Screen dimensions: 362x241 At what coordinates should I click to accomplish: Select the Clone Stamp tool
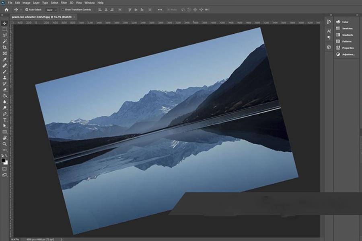(x=4, y=78)
